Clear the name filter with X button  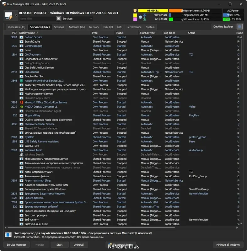coord(58,19)
